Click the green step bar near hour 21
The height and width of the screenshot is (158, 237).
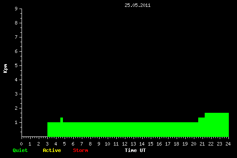[x=202, y=127]
